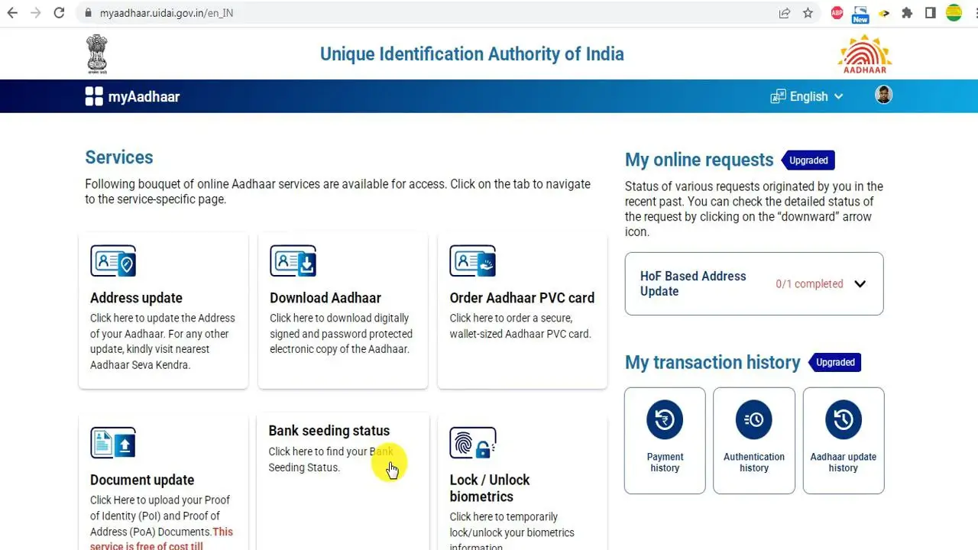
Task: Click the myAadhaar grid icon
Action: (94, 96)
